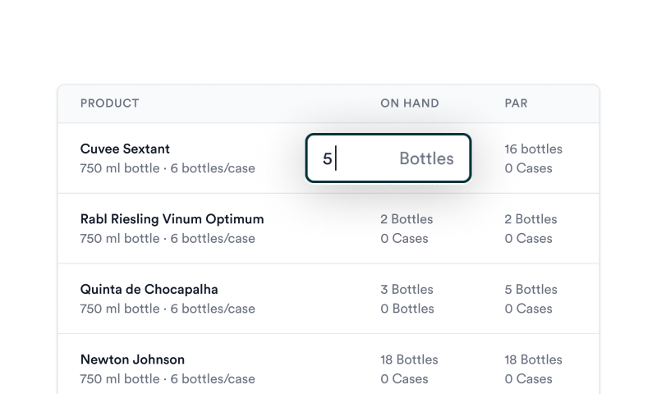Click Newton Johnson par 18 Bottles value

(x=533, y=360)
